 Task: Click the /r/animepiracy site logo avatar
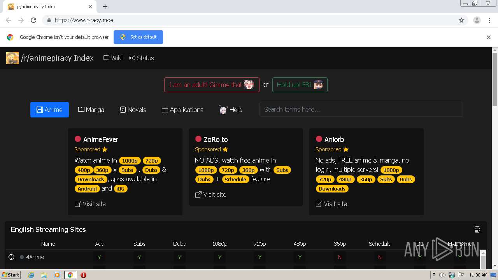(12, 58)
